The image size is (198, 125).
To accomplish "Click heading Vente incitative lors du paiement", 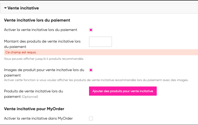I will click(37, 20).
